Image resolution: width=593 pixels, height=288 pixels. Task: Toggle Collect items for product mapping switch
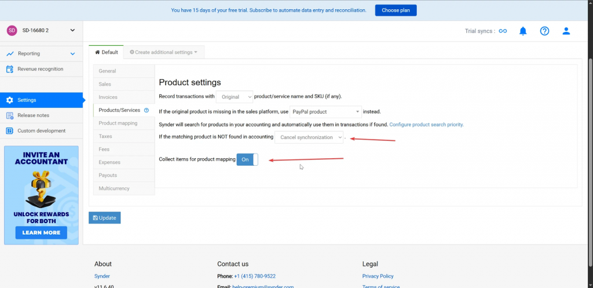[247, 159]
